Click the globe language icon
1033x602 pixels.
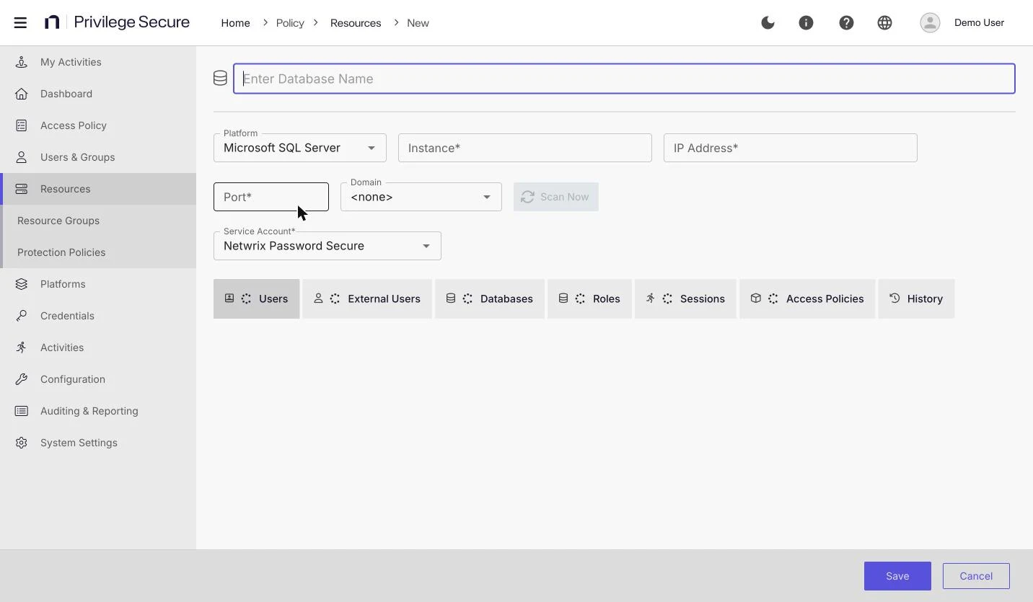tap(884, 22)
